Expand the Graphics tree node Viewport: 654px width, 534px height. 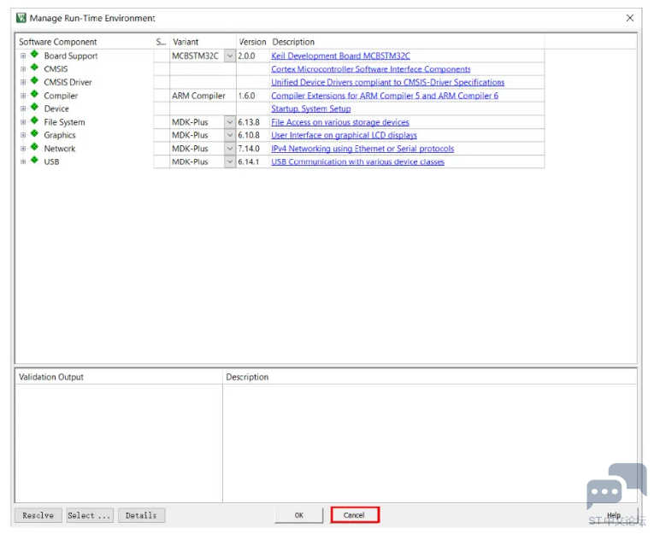coord(23,136)
